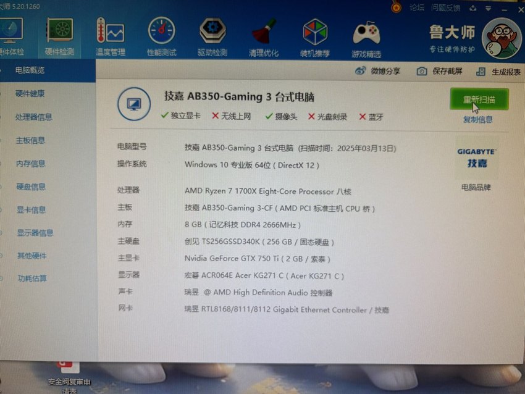Open the 显示器信息 monitor info tab
525x394 pixels.
coord(35,233)
